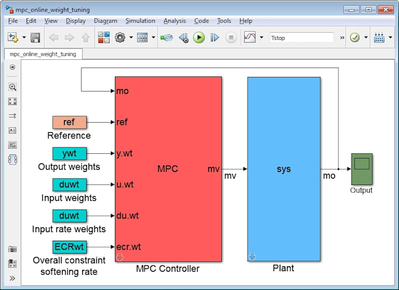Click the Hide/Show Explorer Bar icon

pos(12,67)
